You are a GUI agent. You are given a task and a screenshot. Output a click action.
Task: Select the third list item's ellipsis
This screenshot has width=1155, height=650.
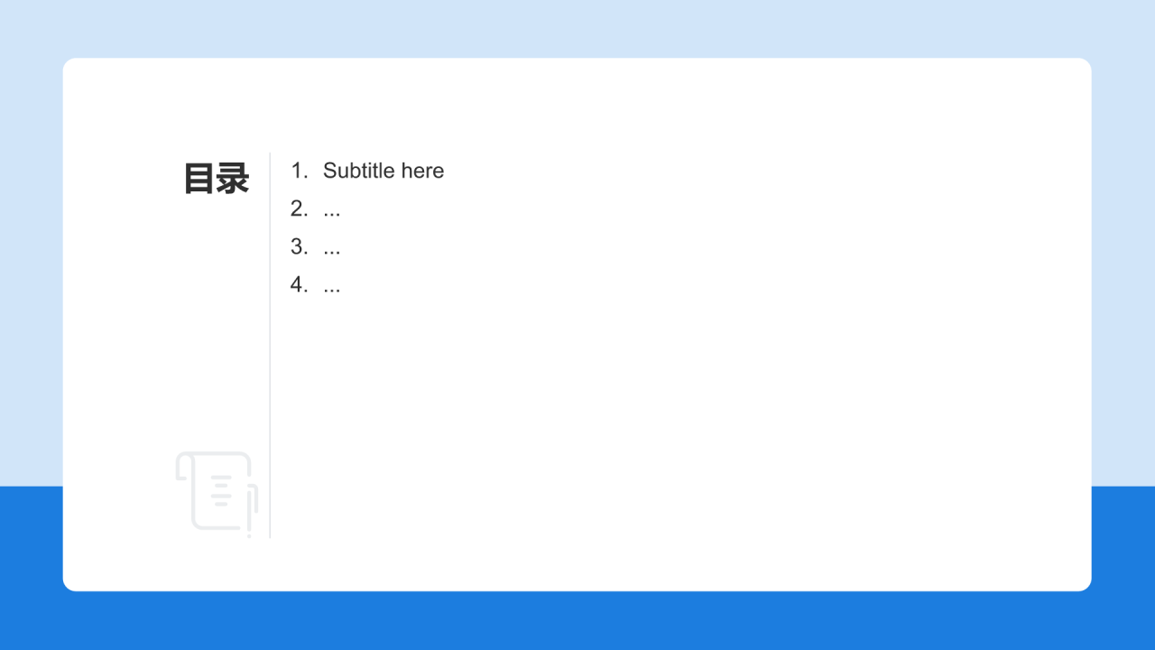pyautogui.click(x=332, y=248)
